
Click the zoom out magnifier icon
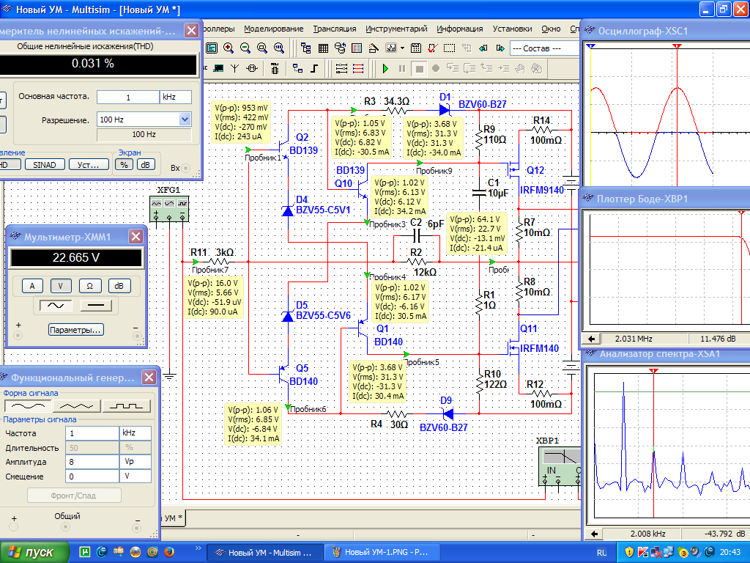coord(245,48)
